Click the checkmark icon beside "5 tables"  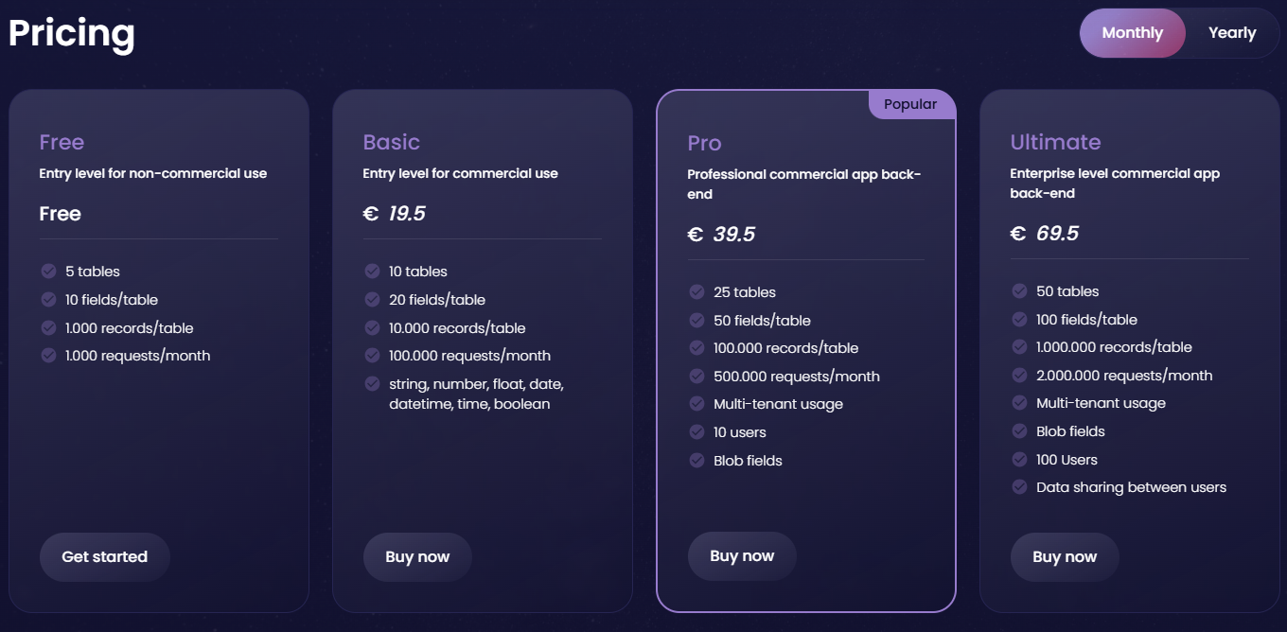click(x=48, y=272)
